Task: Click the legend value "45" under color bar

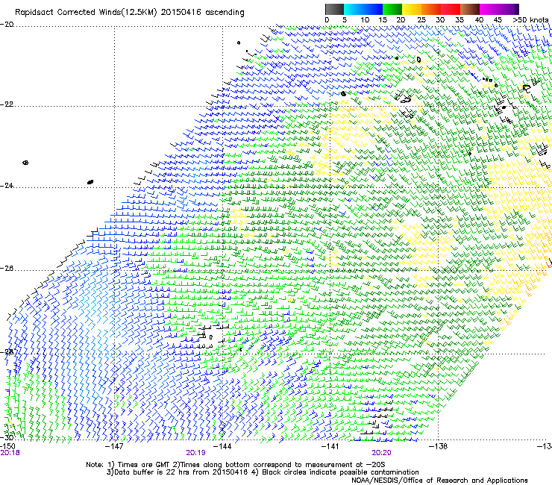Action: coord(498,20)
